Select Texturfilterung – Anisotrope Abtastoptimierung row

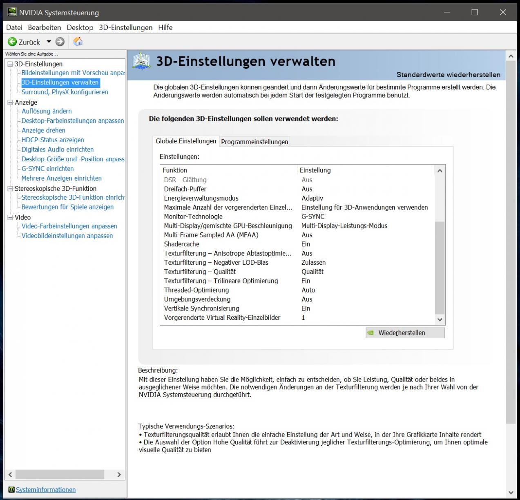pyautogui.click(x=297, y=253)
